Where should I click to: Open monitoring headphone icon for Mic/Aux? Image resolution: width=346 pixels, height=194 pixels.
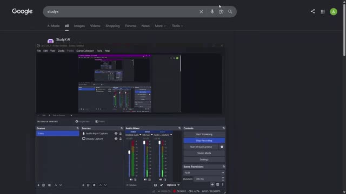pos(149,179)
